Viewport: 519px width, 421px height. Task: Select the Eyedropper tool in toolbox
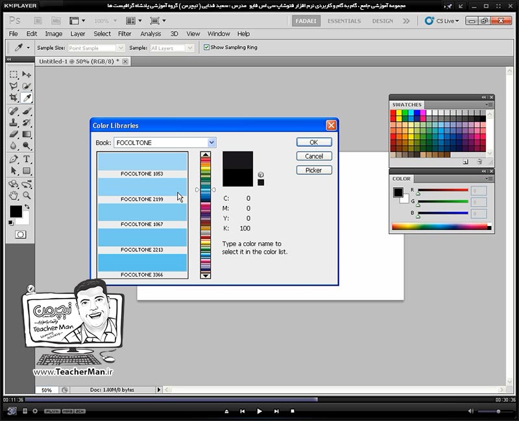click(x=27, y=98)
